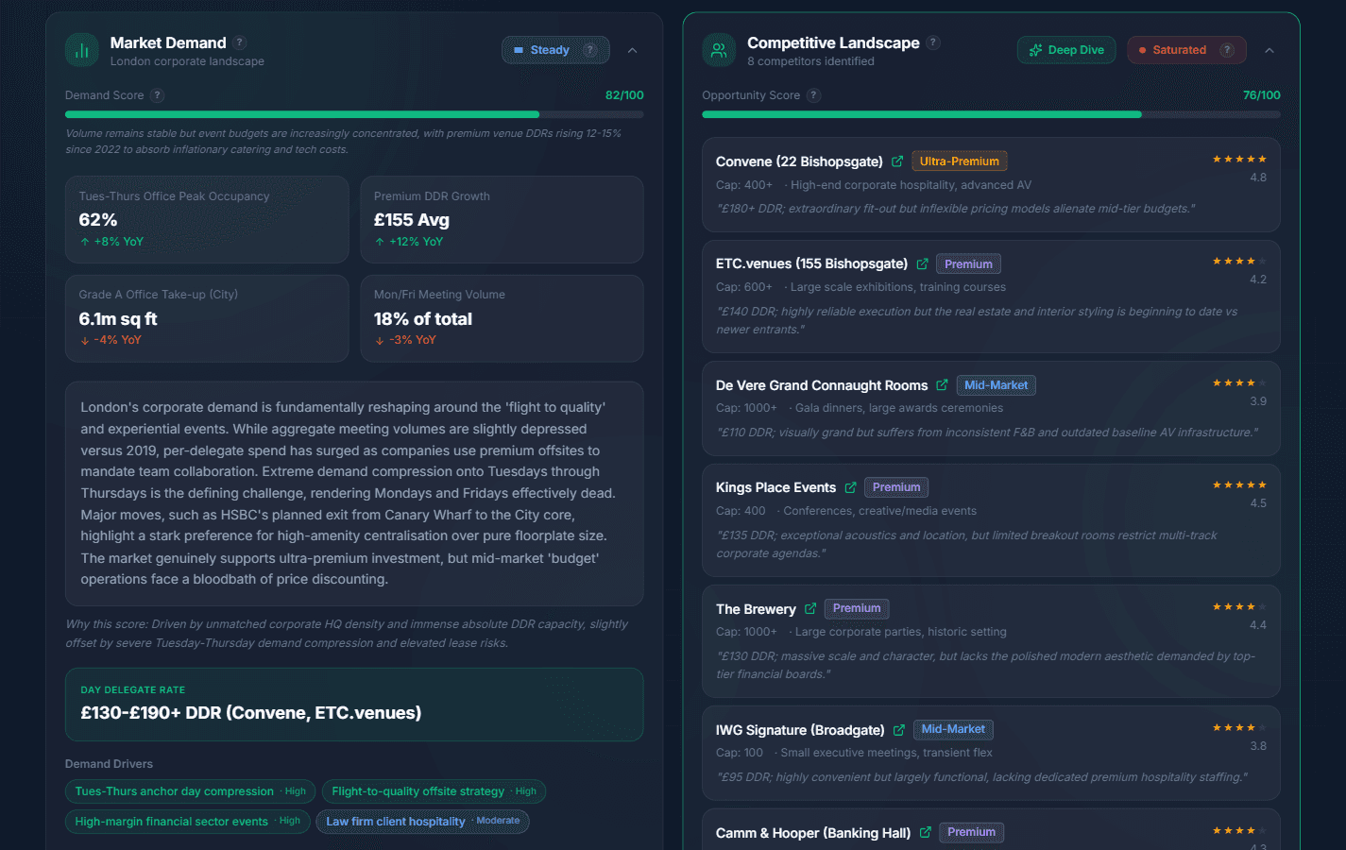Click the Kings Place Events title
Screen dimensions: 1346x850
(x=775, y=487)
